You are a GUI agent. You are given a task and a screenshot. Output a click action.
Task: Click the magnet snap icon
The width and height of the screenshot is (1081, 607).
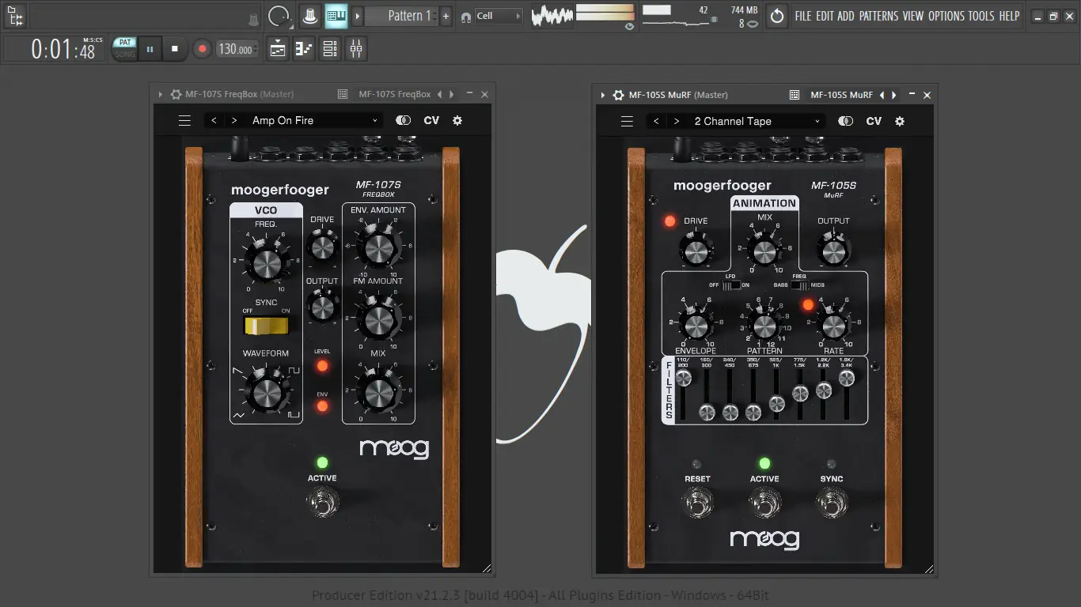pos(465,17)
